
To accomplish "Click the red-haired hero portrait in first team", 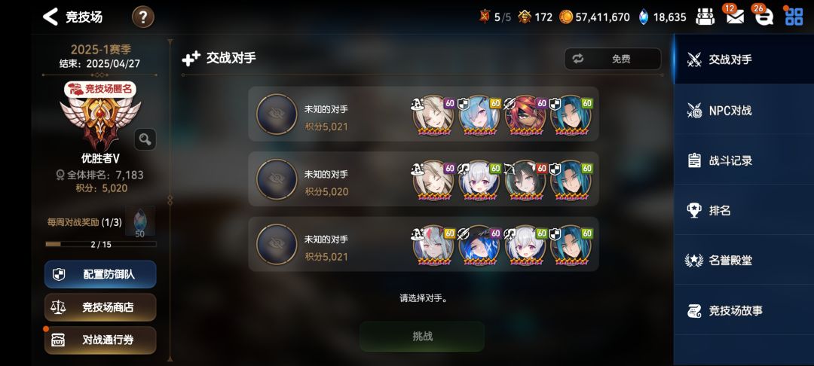I will click(525, 116).
